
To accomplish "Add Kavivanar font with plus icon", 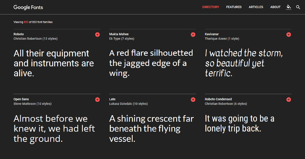I will 289,35.
